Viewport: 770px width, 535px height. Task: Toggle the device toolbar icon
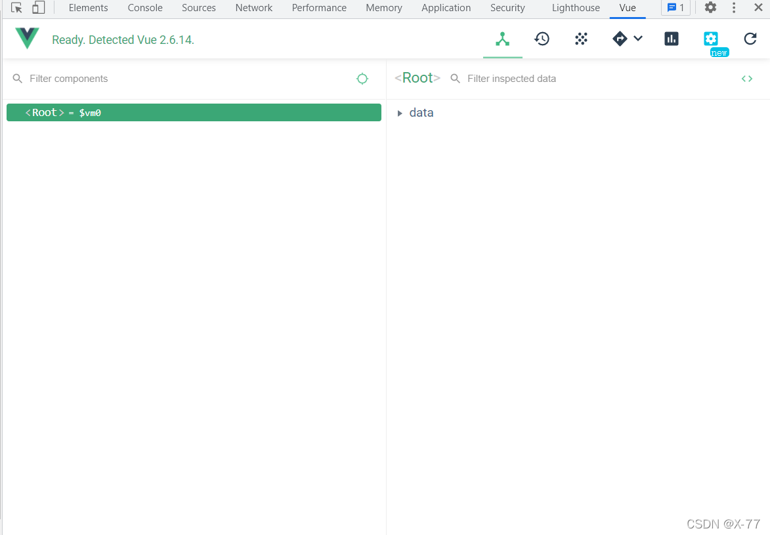tap(38, 8)
